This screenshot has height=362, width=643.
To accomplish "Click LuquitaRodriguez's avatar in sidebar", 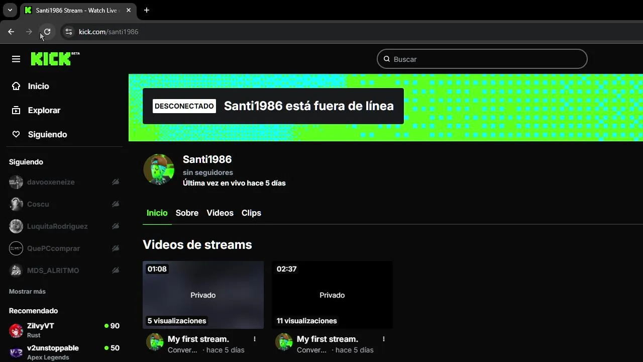I will point(16,226).
